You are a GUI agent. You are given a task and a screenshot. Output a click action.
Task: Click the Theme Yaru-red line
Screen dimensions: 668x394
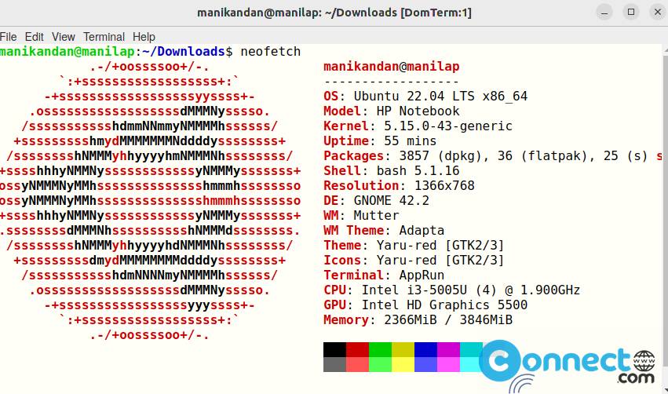414,246
